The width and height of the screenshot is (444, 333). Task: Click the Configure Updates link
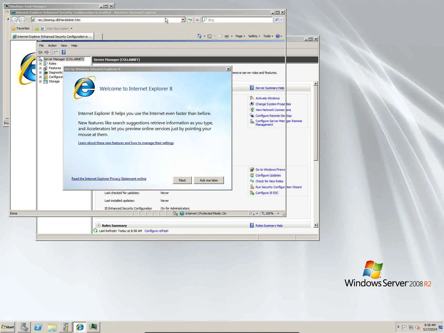click(268, 175)
